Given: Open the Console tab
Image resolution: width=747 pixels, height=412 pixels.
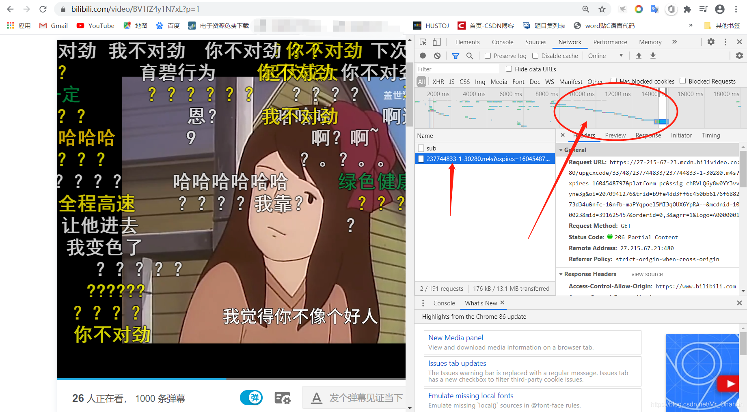Looking at the screenshot, I should [x=503, y=42].
